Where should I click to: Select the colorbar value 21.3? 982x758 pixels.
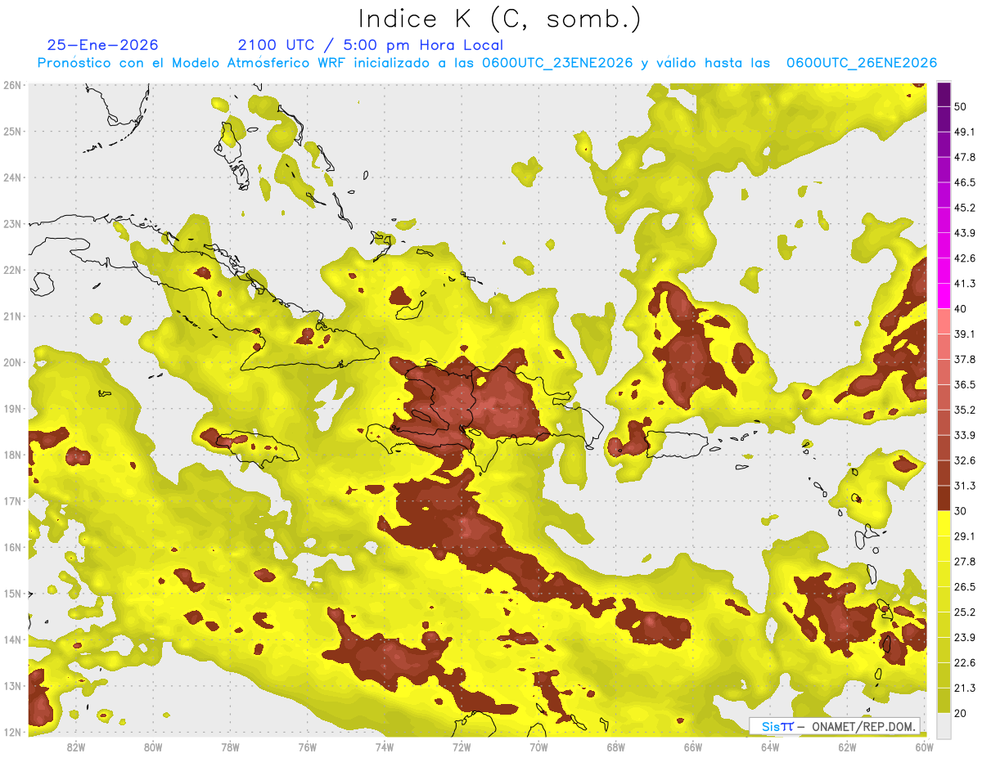(965, 688)
